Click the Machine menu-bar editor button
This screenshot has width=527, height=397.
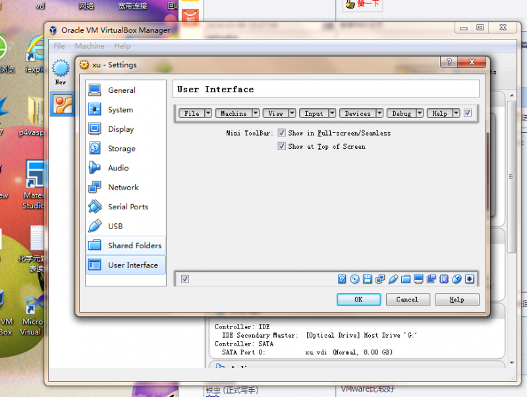point(234,113)
